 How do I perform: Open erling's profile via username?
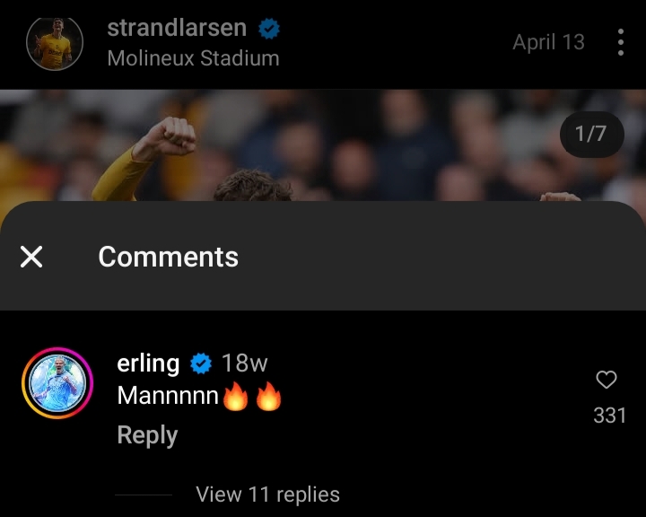point(148,364)
